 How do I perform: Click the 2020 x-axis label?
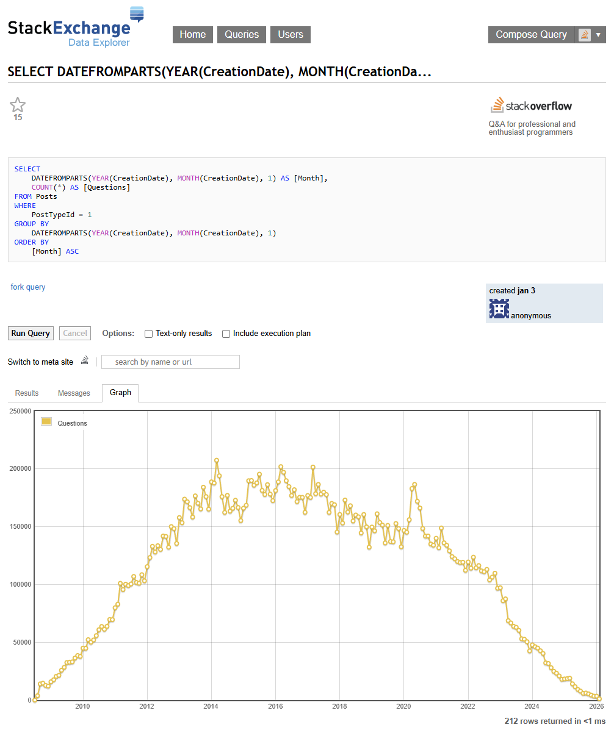coord(403,707)
